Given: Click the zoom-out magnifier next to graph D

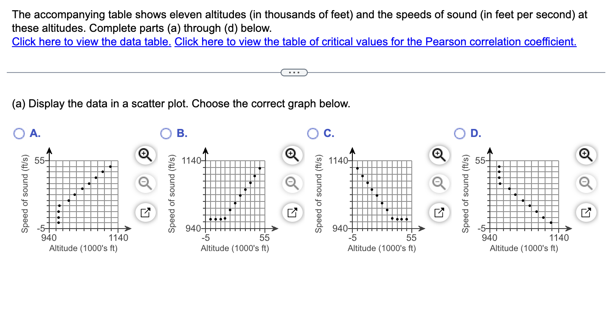Looking at the screenshot, I should point(586,184).
